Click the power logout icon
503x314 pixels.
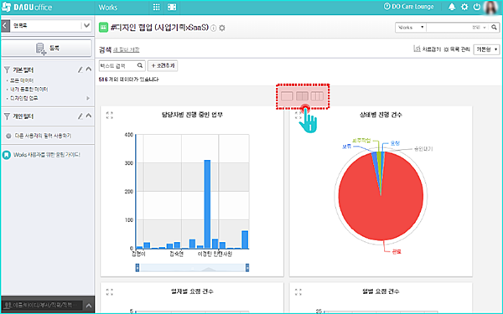pos(477,7)
